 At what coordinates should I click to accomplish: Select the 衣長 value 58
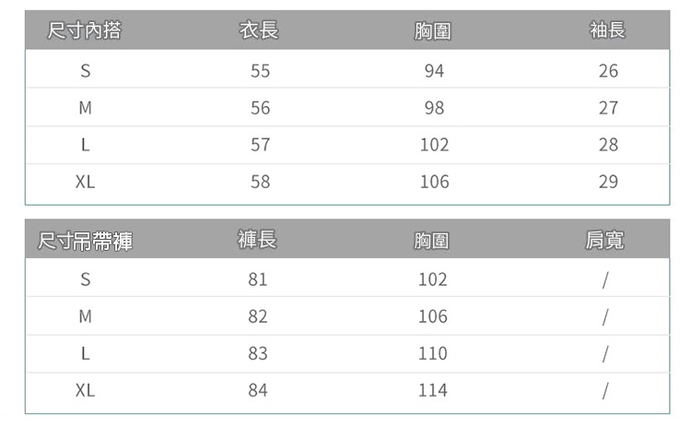(260, 182)
